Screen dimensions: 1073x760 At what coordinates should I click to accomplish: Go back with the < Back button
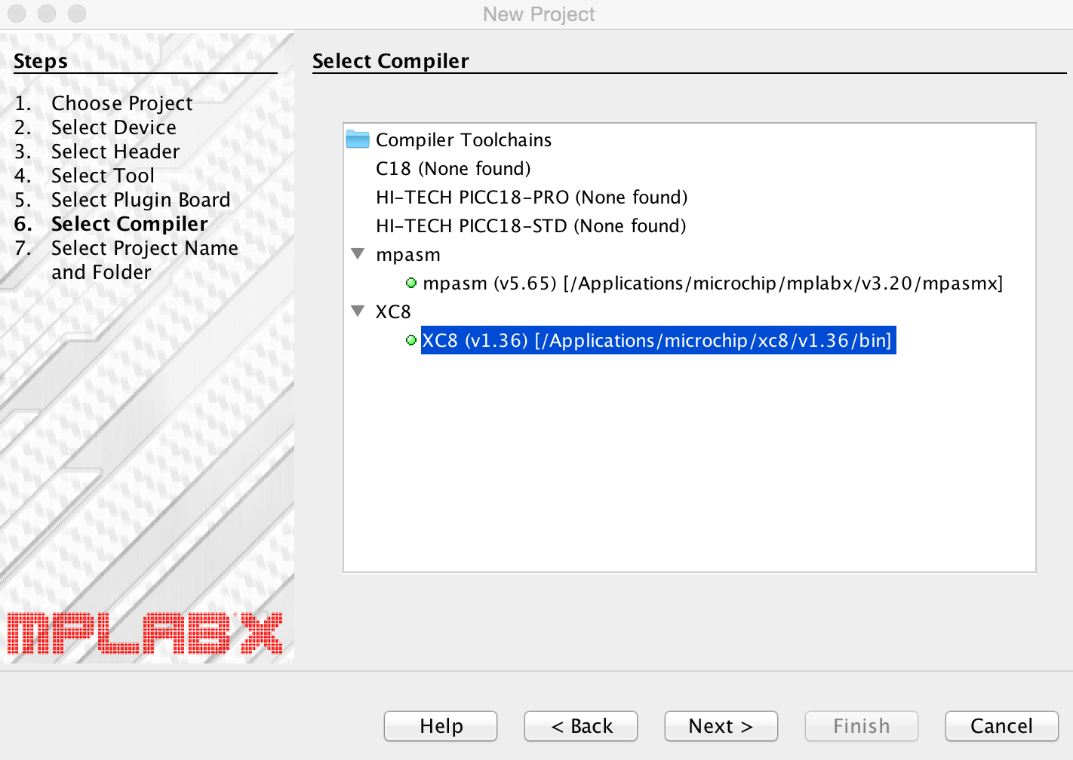(581, 726)
